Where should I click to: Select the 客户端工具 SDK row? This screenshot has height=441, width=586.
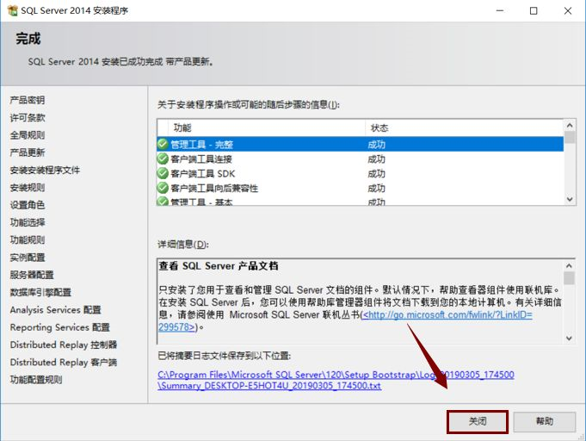coord(361,173)
